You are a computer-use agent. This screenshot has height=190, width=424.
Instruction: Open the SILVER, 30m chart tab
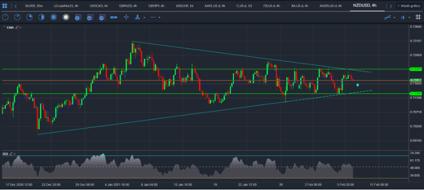pyautogui.click(x=34, y=5)
